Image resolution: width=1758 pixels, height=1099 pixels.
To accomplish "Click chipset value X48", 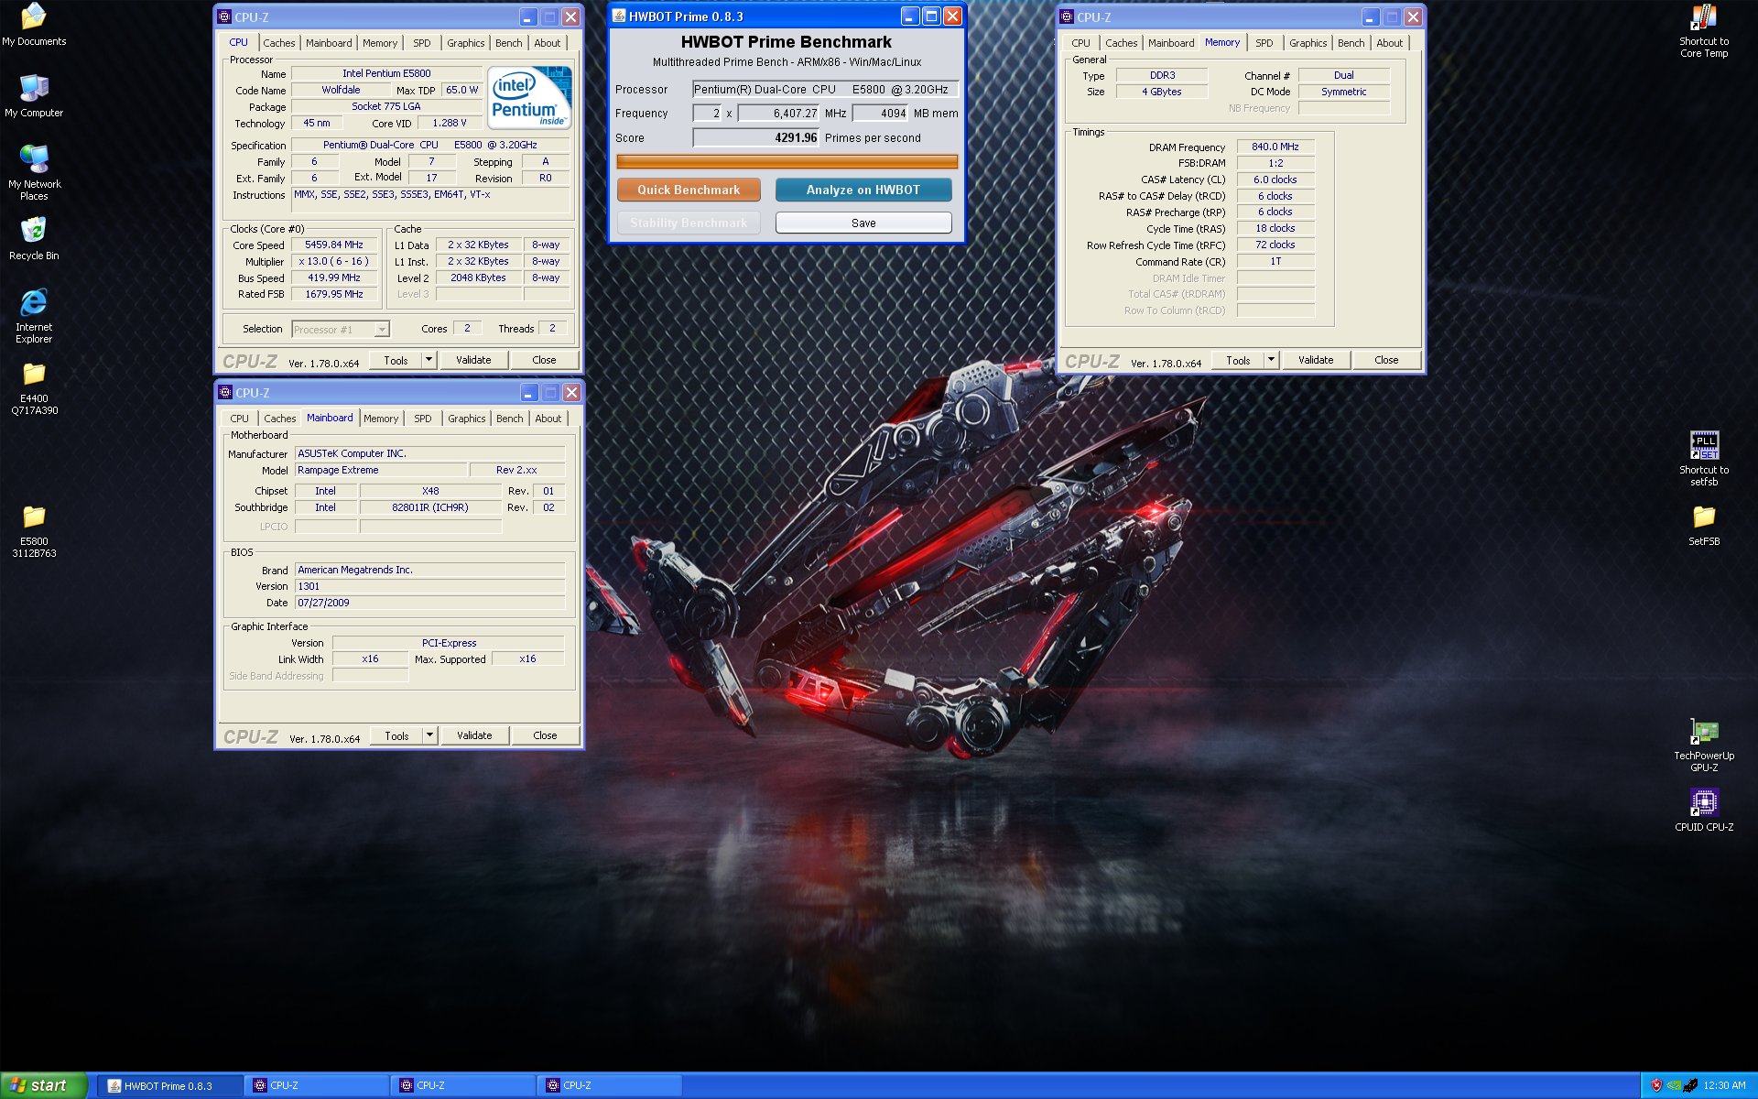I will coord(430,491).
